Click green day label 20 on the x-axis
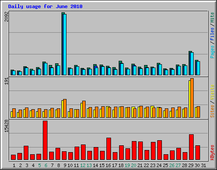217x170 pixels. coord(134,165)
